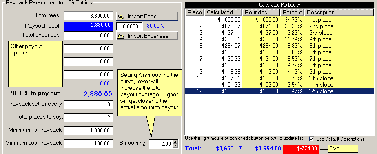Click the Calculated column header
This screenshot has width=377, height=154.
pos(223,13)
